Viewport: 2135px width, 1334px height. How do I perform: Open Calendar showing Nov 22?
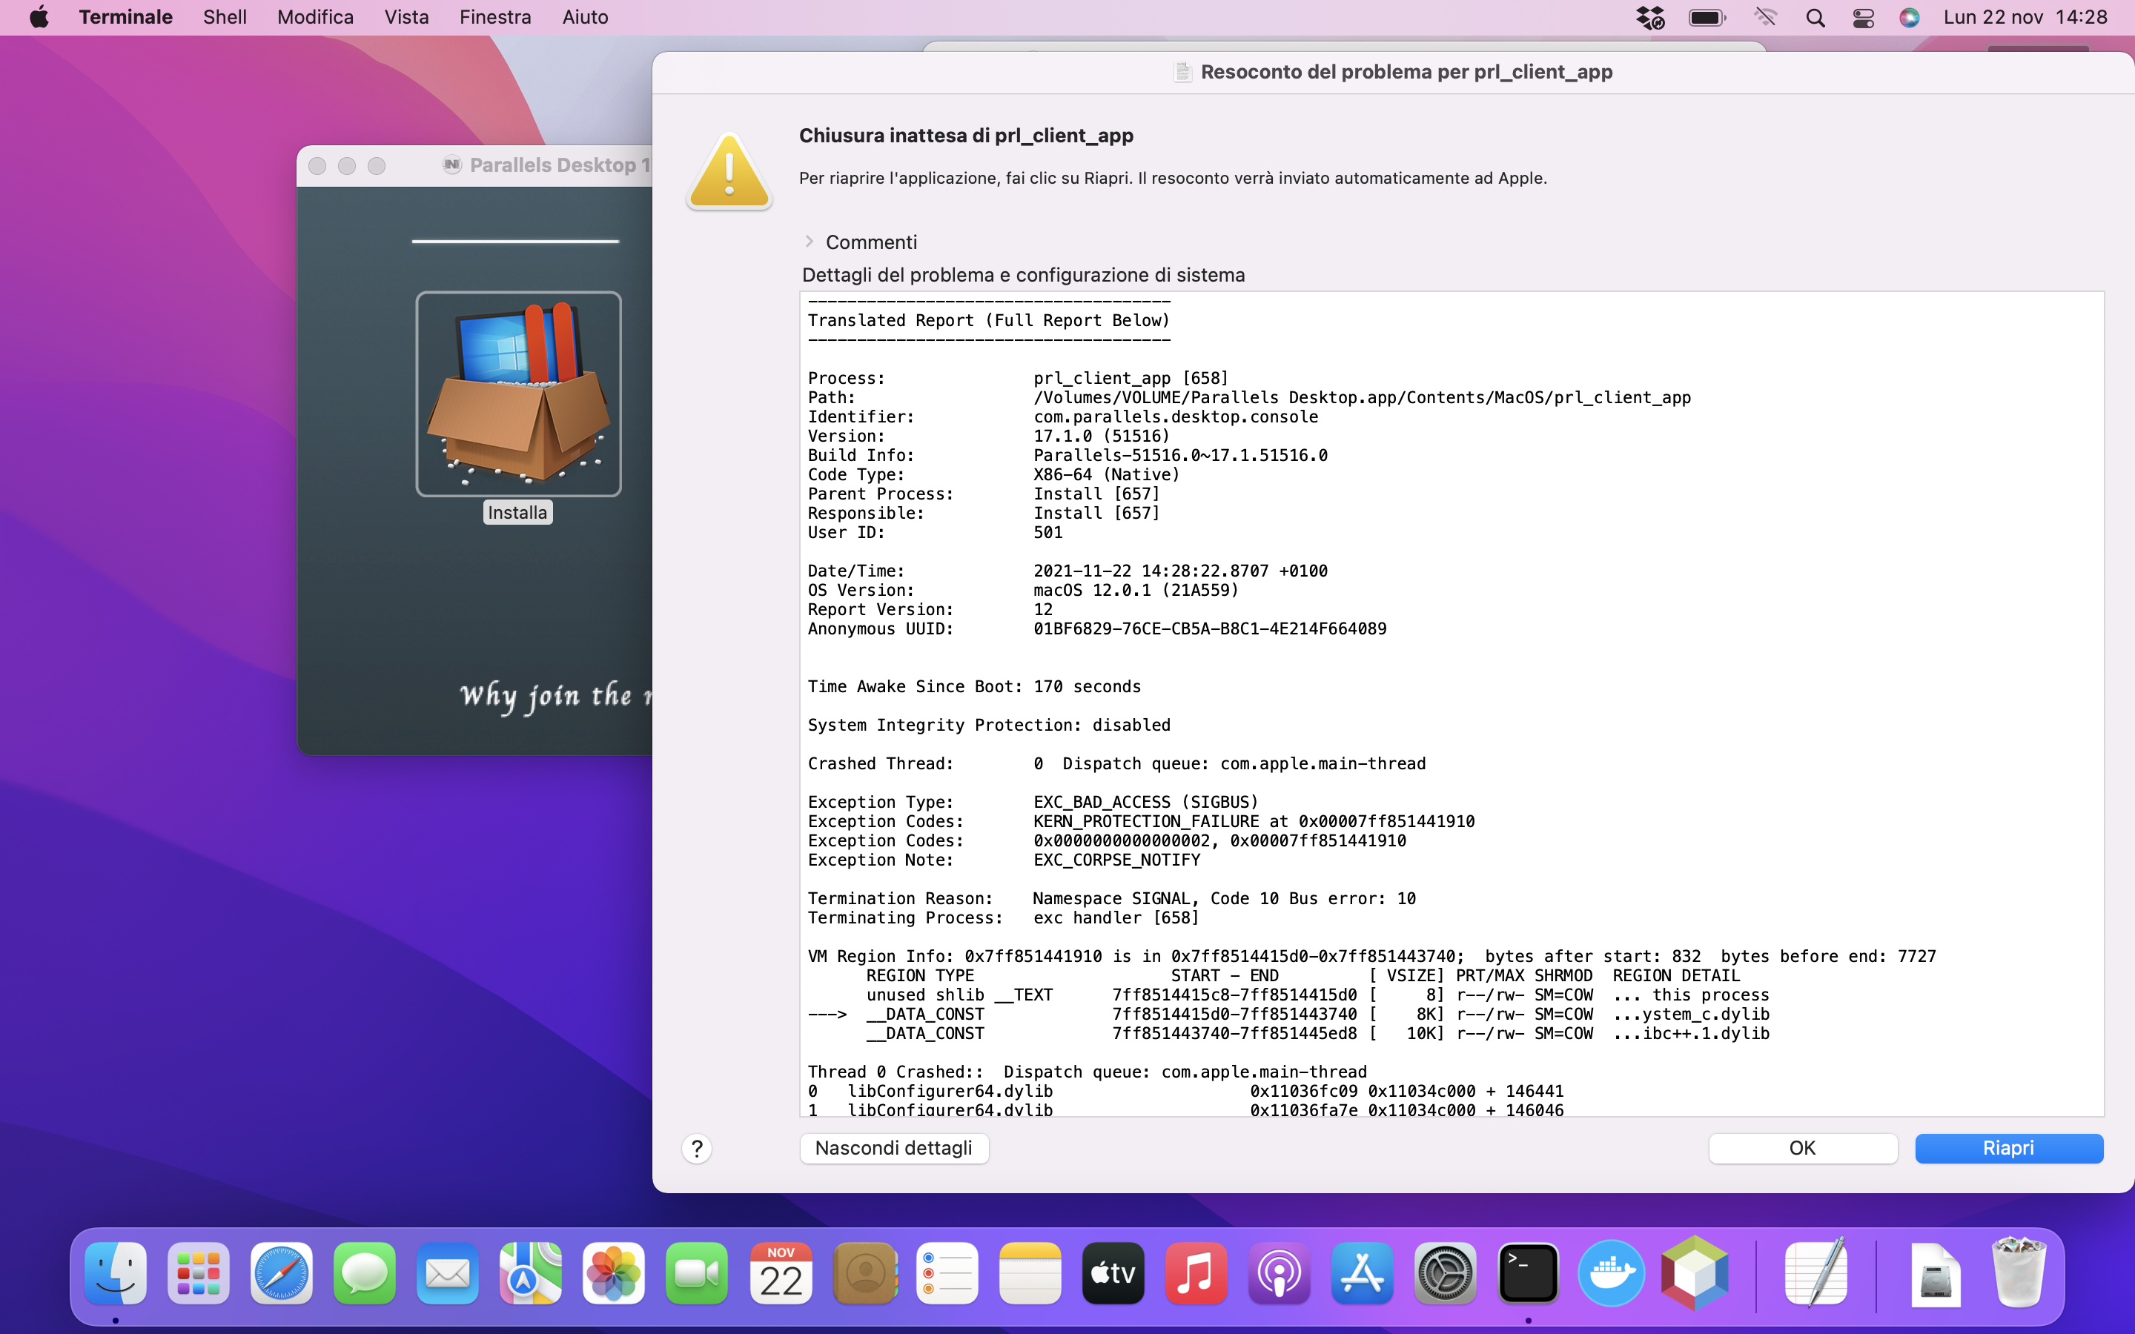(x=781, y=1273)
